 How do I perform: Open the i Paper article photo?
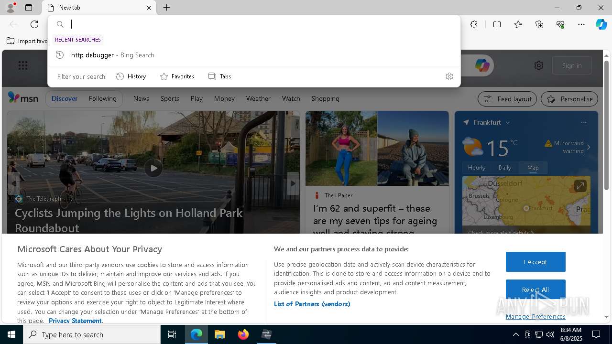click(x=377, y=148)
